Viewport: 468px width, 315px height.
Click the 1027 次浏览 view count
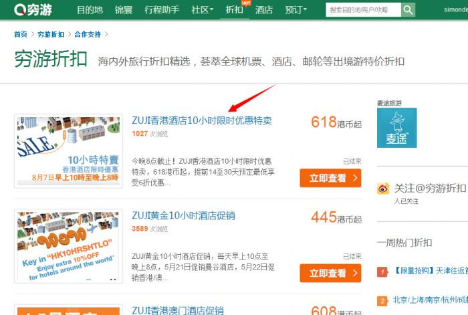click(150, 134)
